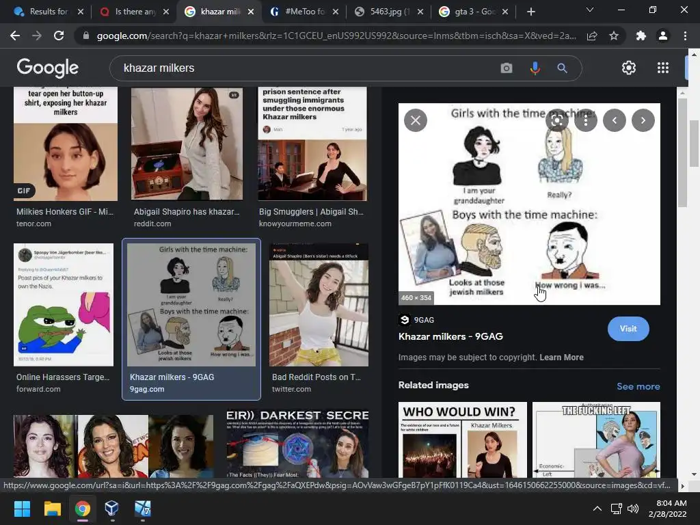Open the tab search dropdown chevron

590,10
